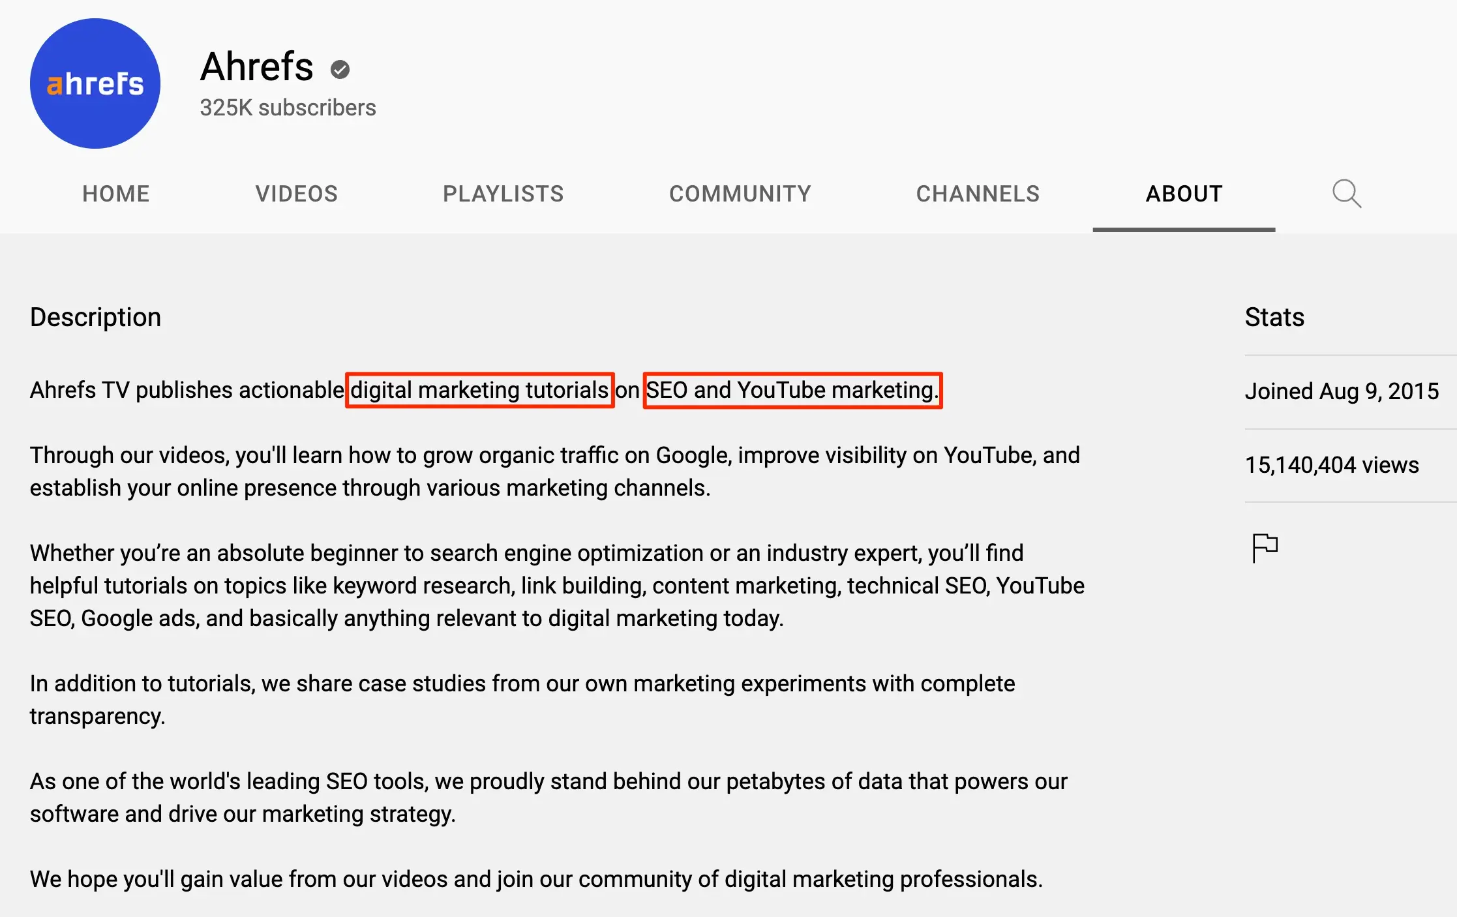Image resolution: width=1457 pixels, height=917 pixels.
Task: Click the CHANNELS tab item
Action: click(976, 193)
